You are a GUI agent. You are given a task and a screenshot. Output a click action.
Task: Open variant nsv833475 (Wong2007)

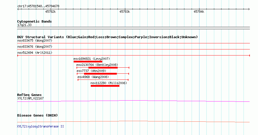tap(35, 40)
